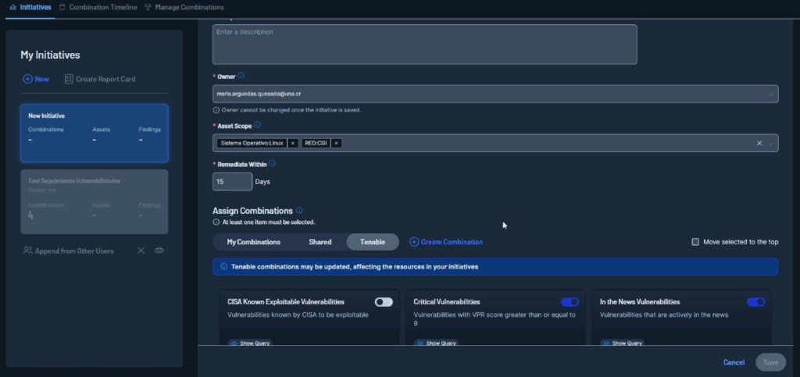Viewport: 800px width, 377px height.
Task: Check the Move selected to the top box
Action: tap(695, 242)
